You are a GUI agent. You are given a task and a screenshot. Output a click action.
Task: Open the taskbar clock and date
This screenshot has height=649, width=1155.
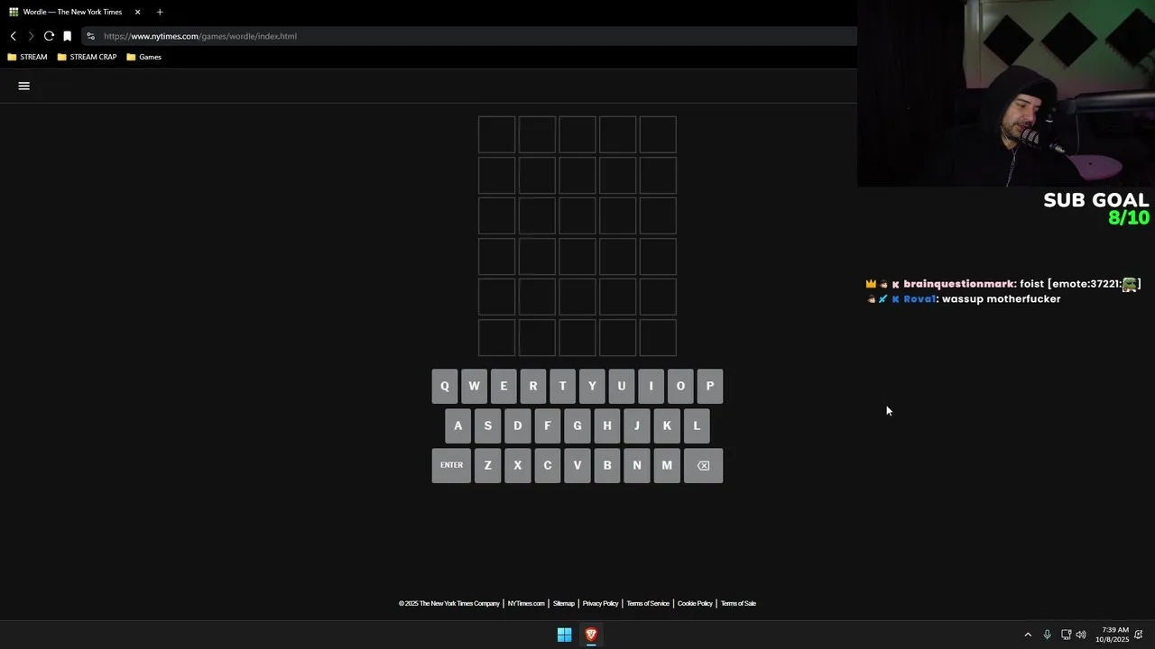[x=1113, y=635]
